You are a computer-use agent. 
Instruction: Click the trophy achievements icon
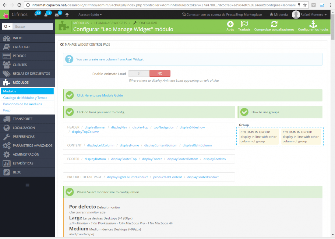click(x=67, y=15)
